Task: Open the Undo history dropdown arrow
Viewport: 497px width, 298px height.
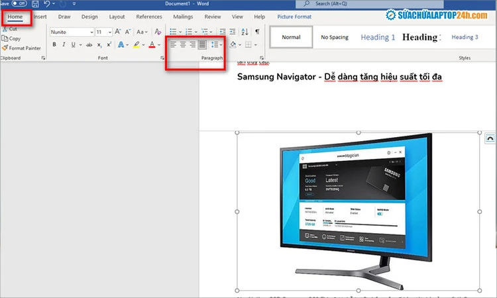Action: point(54,4)
